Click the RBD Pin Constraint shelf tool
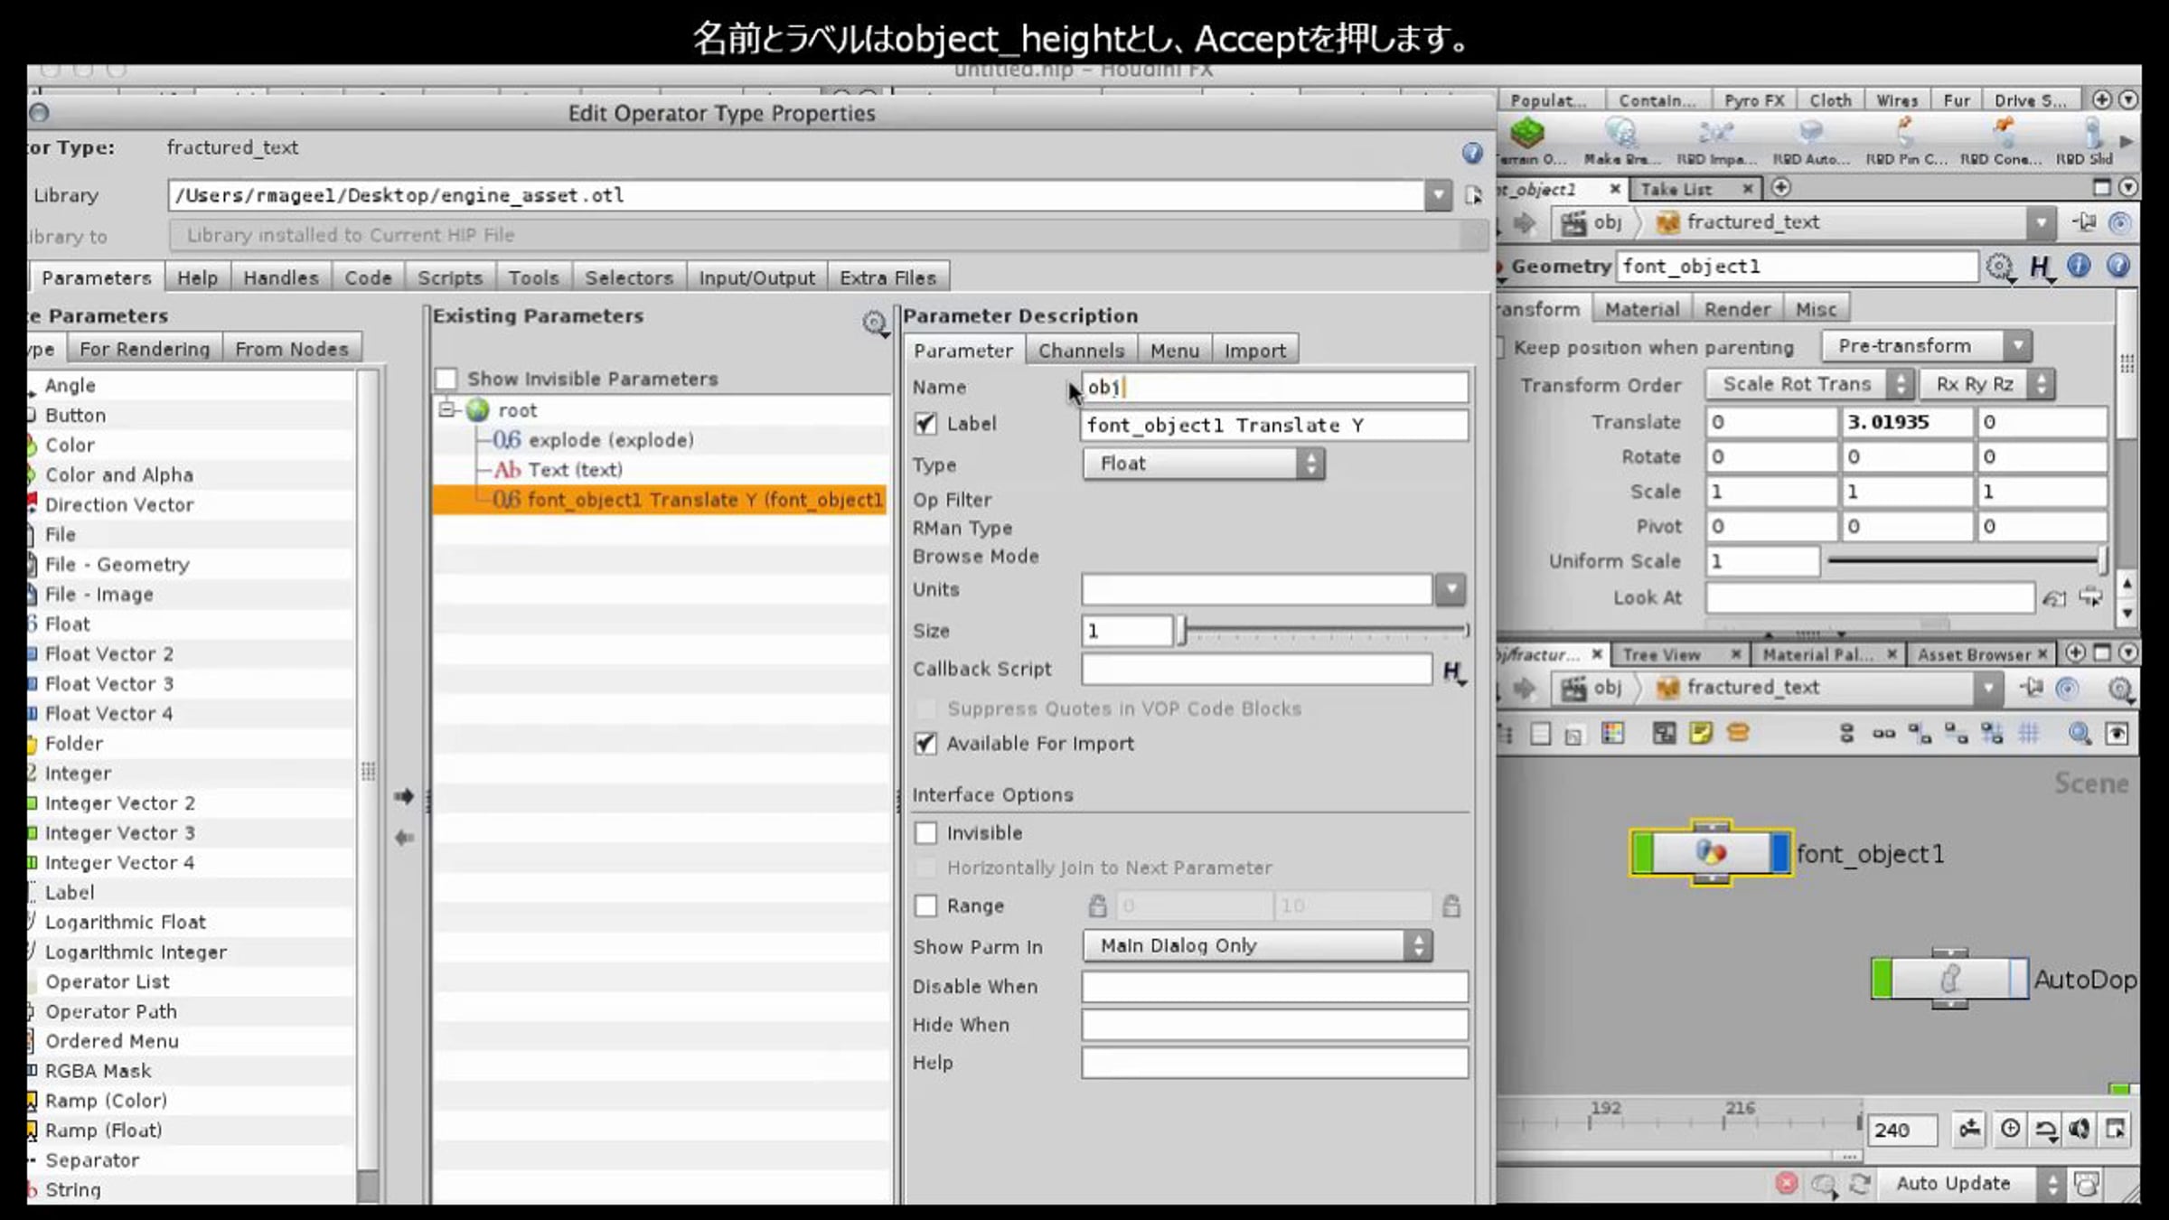The height and width of the screenshot is (1220, 2169). (1906, 141)
